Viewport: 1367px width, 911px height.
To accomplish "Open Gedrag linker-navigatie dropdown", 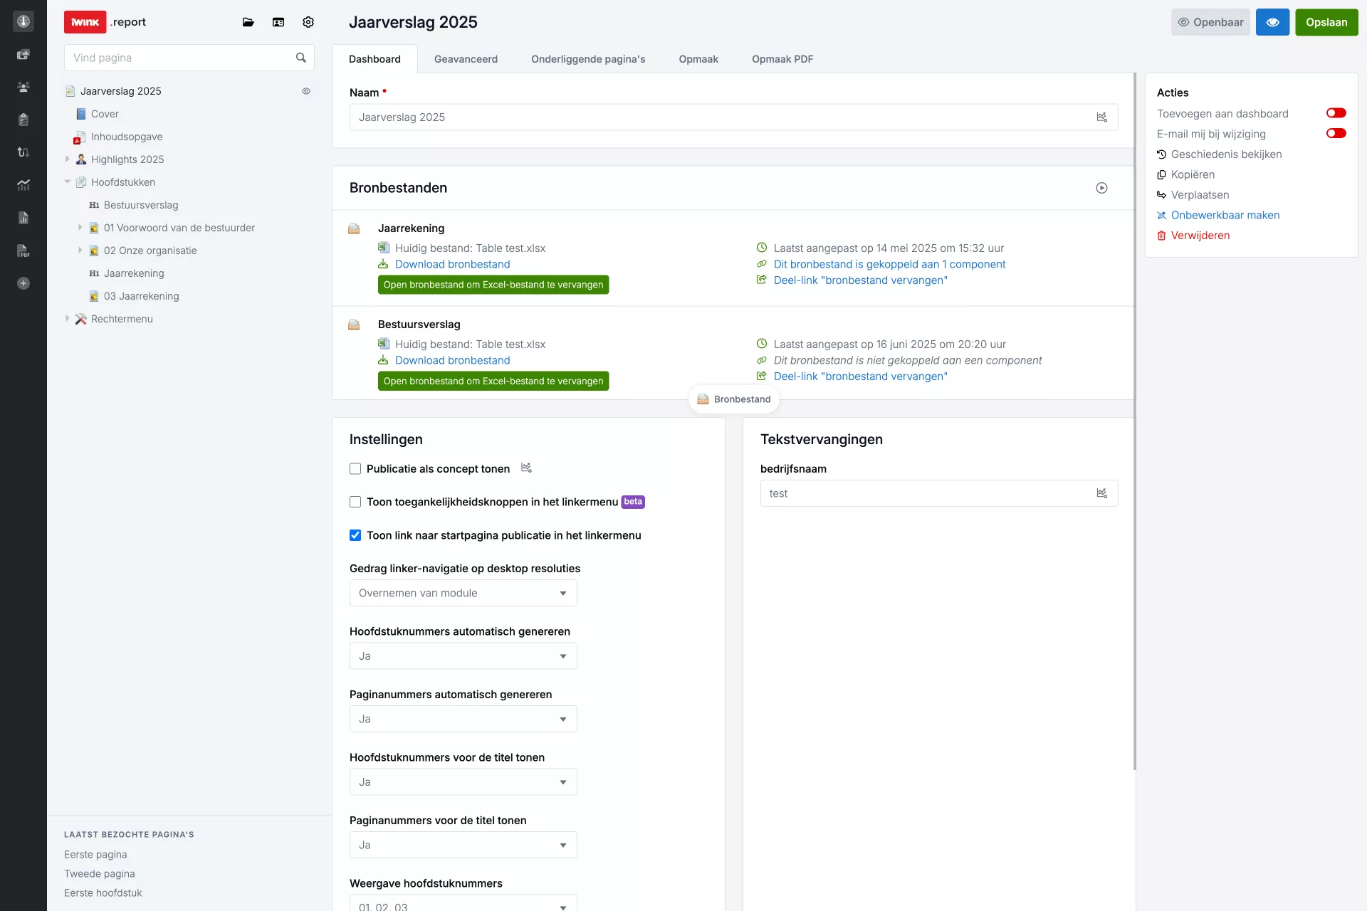I will [x=463, y=593].
